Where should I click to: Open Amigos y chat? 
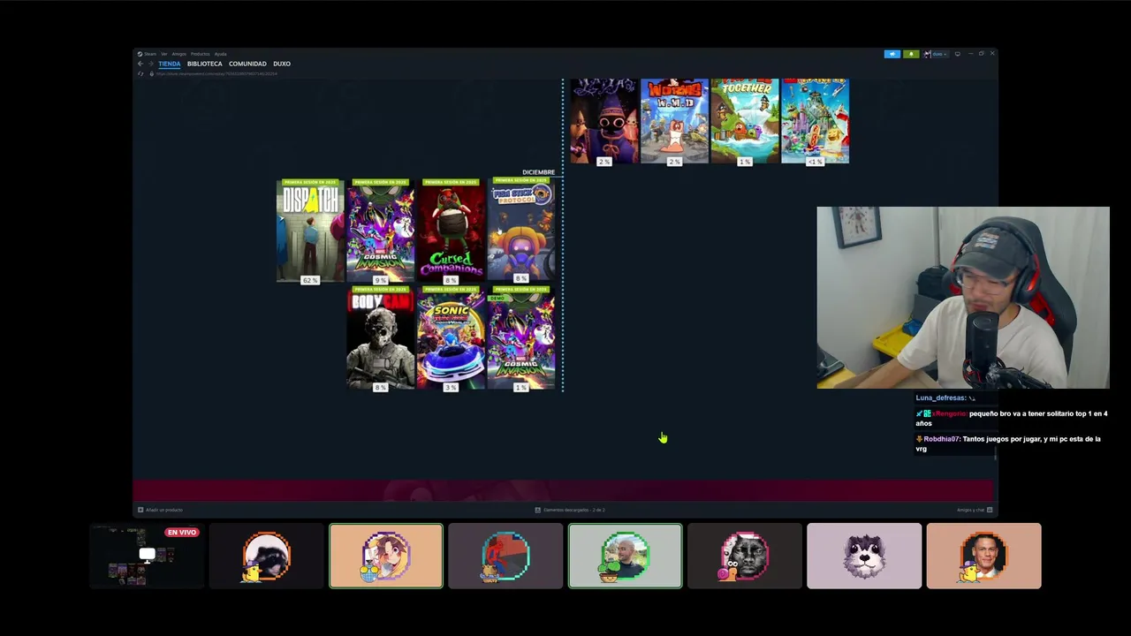(970, 510)
